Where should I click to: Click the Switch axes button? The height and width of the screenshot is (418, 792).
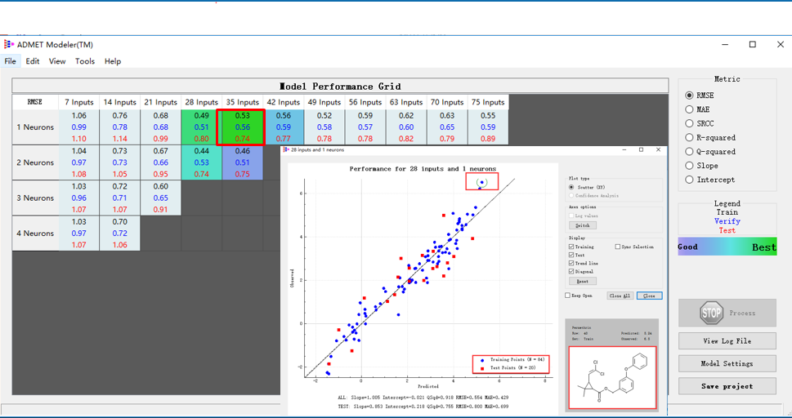583,225
